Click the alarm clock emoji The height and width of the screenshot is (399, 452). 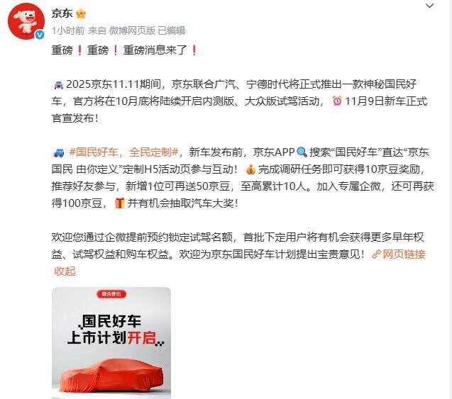tap(337, 101)
